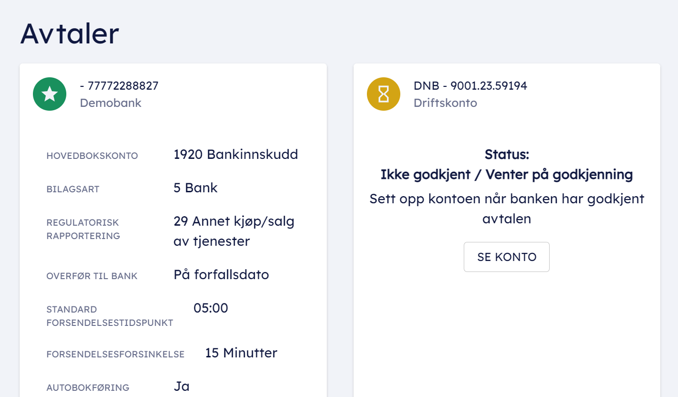Click the Demobank account name
The image size is (678, 397).
111,103
